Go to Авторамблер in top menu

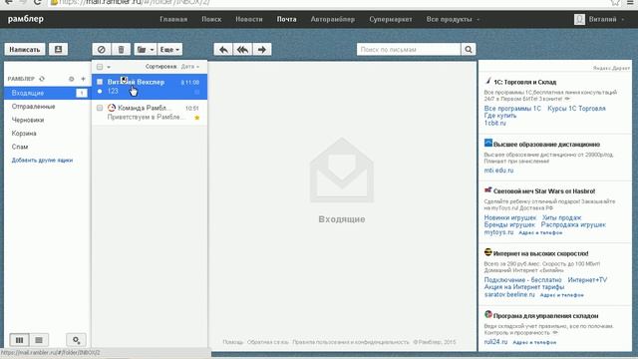click(x=332, y=19)
